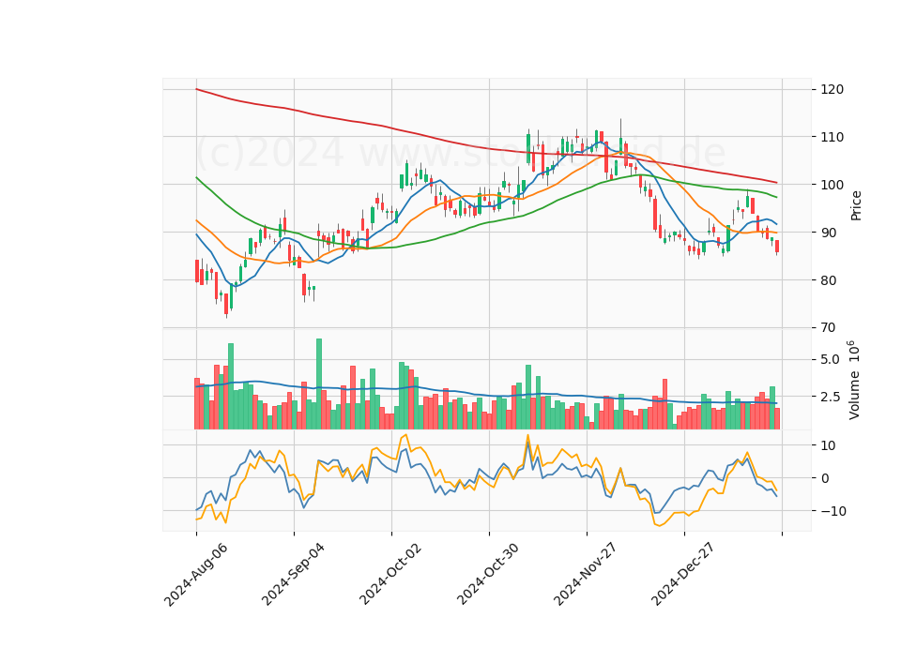Select the 2024-Sep-04 x-axis label
Screen dimensions: 901x647
click(293, 574)
